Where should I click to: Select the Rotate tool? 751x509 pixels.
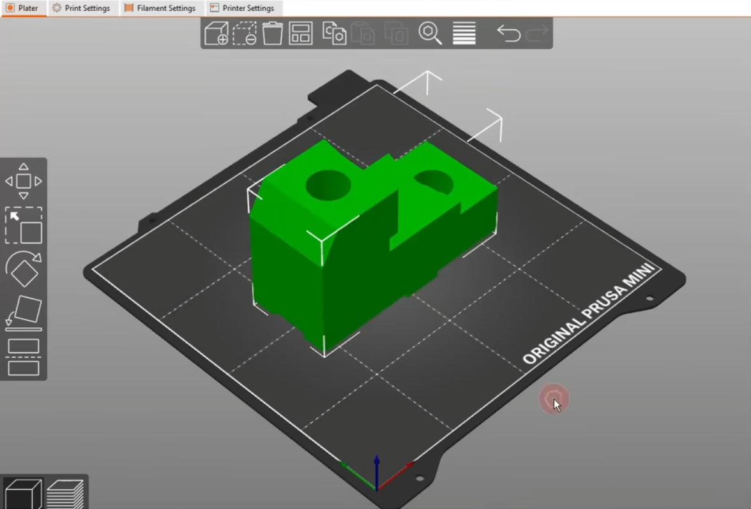24,269
